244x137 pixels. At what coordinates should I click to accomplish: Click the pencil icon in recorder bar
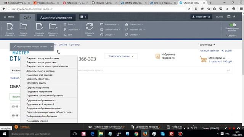click(226, 128)
